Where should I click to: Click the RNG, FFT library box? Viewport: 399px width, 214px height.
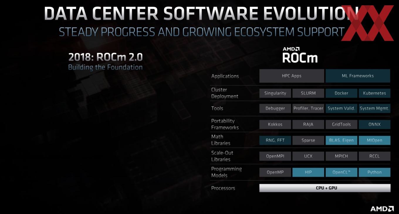click(x=275, y=140)
